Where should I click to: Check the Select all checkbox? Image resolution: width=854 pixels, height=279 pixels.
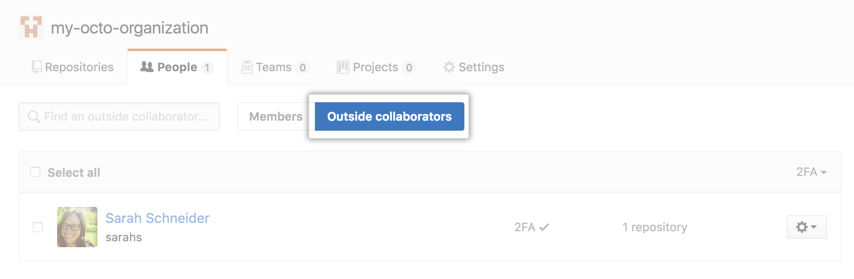click(36, 172)
